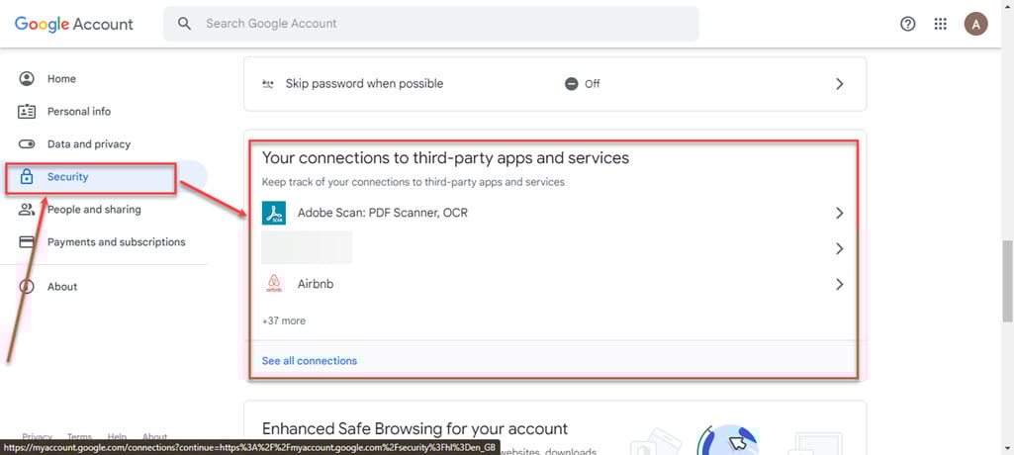Click the Search Google Account field

tap(430, 24)
